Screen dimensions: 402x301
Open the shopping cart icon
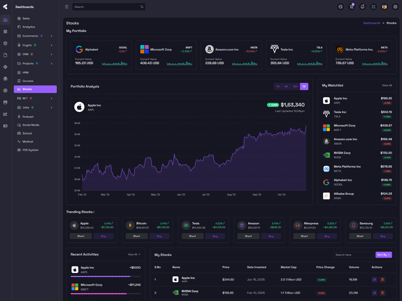point(352,7)
